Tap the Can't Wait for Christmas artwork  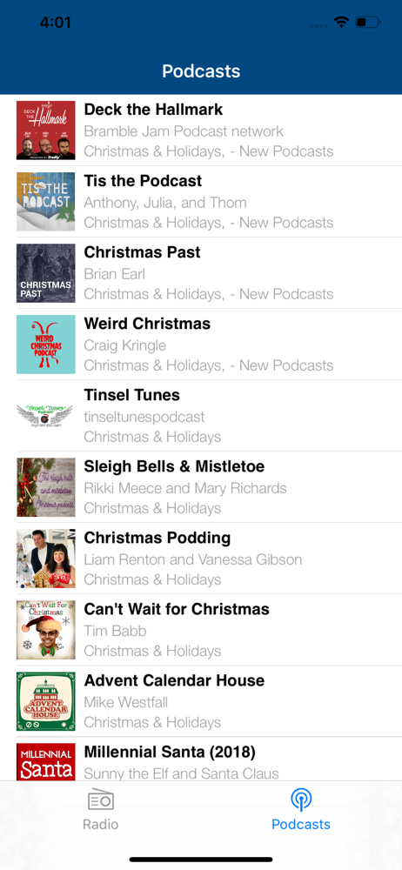pyautogui.click(x=45, y=630)
